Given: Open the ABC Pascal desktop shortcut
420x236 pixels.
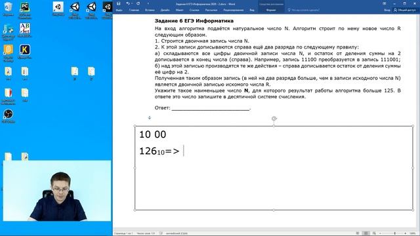Looking at the screenshot, I should 25,30.
